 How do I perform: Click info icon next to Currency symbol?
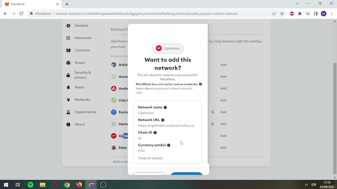tap(168, 145)
